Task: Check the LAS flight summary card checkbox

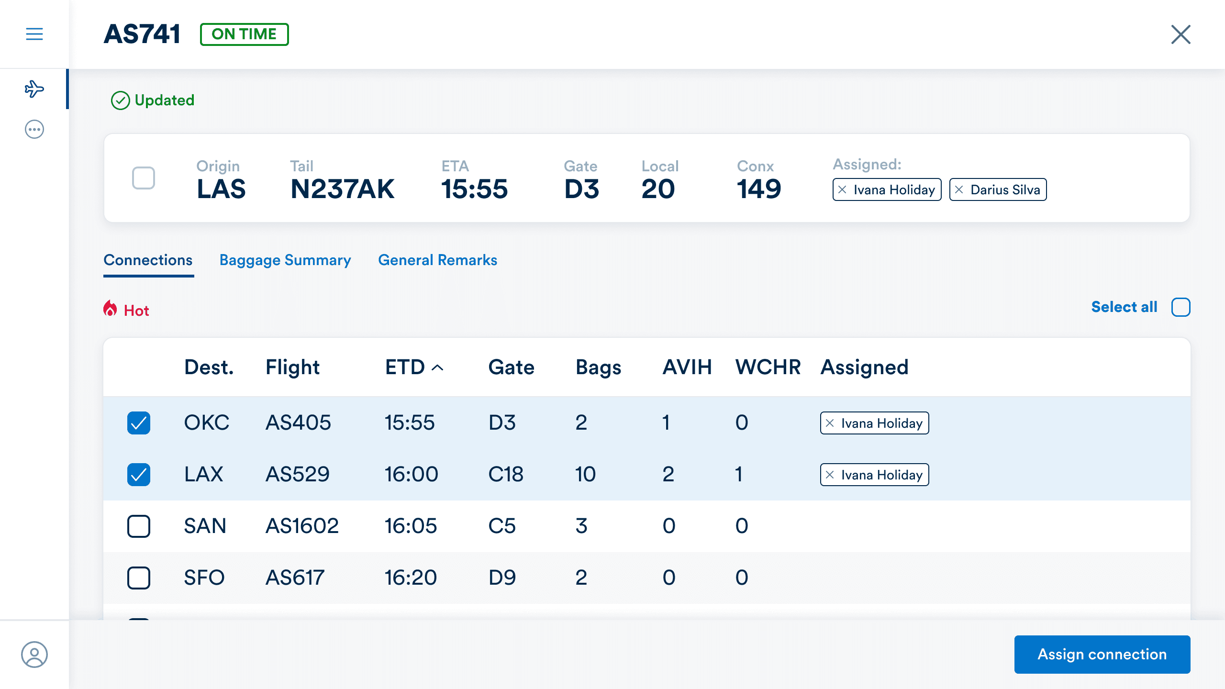Action: 144,178
